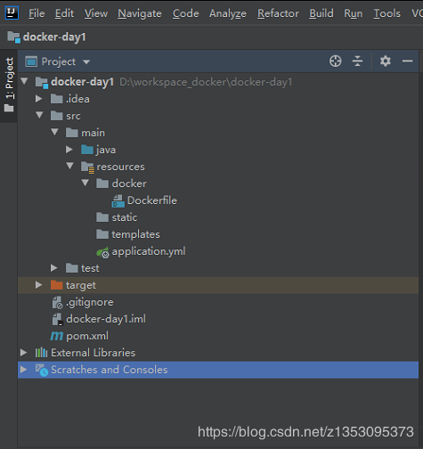The width and height of the screenshot is (423, 449).
Task: Select the static folder label
Action: (125, 217)
